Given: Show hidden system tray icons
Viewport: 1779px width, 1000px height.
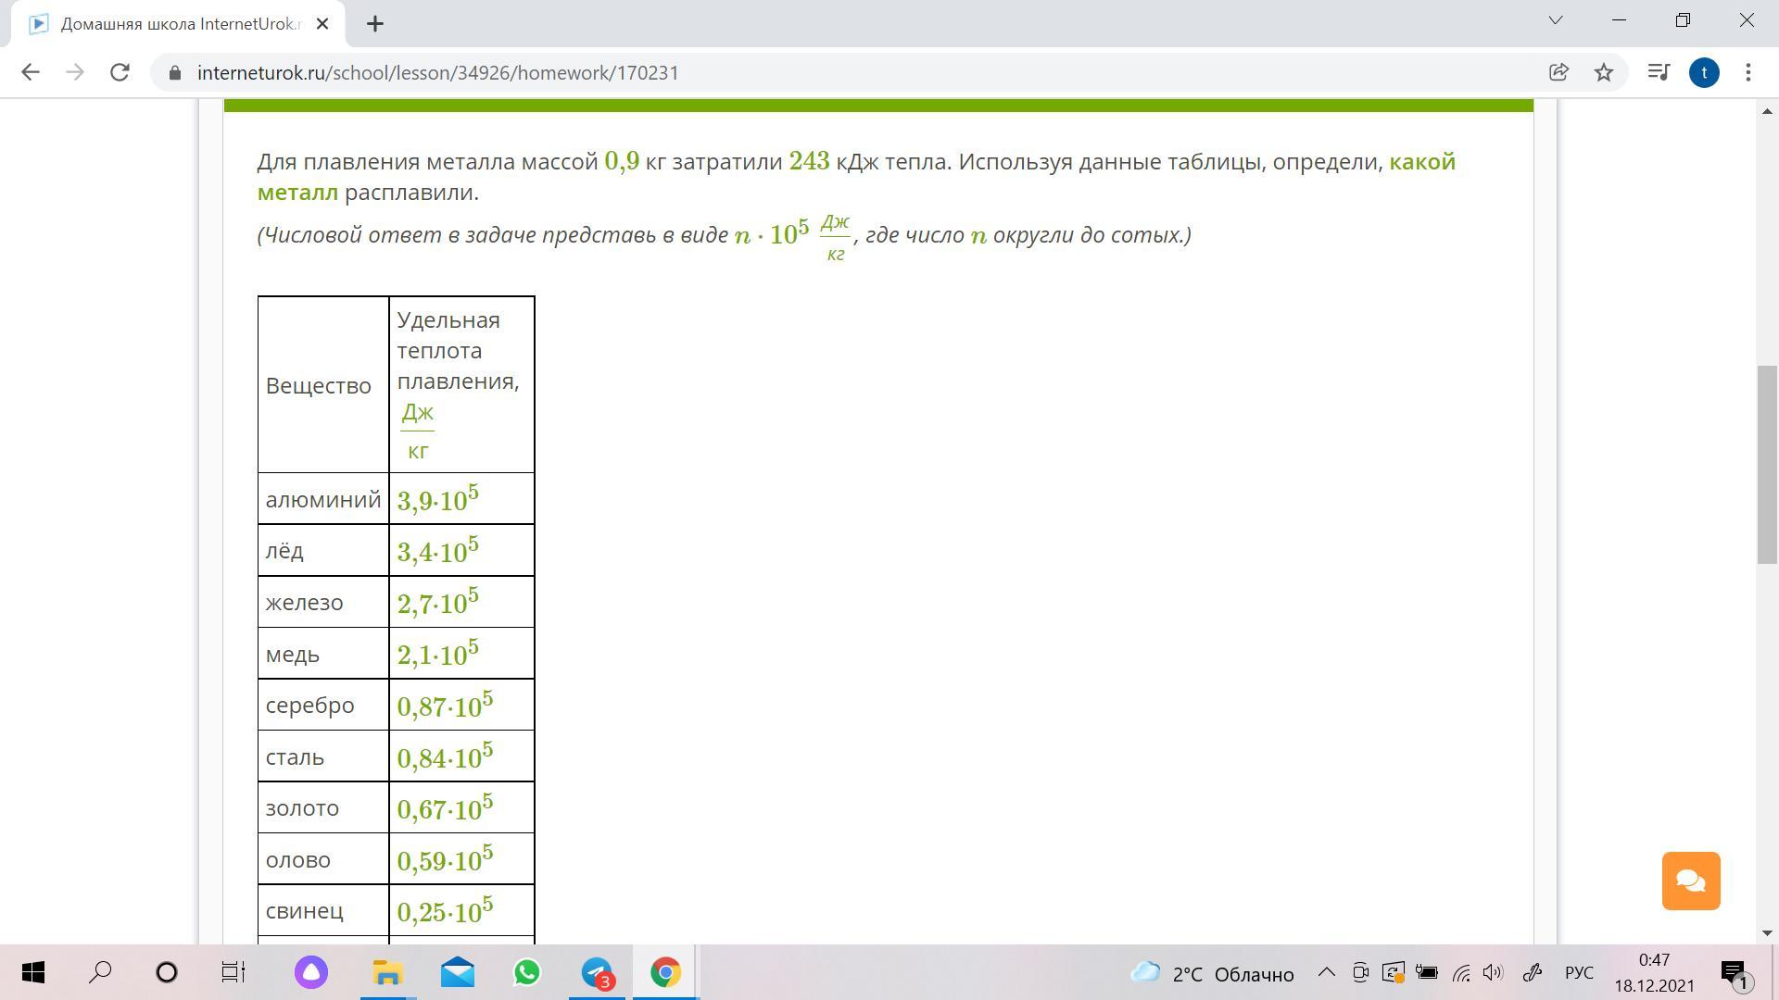Looking at the screenshot, I should (x=1326, y=972).
